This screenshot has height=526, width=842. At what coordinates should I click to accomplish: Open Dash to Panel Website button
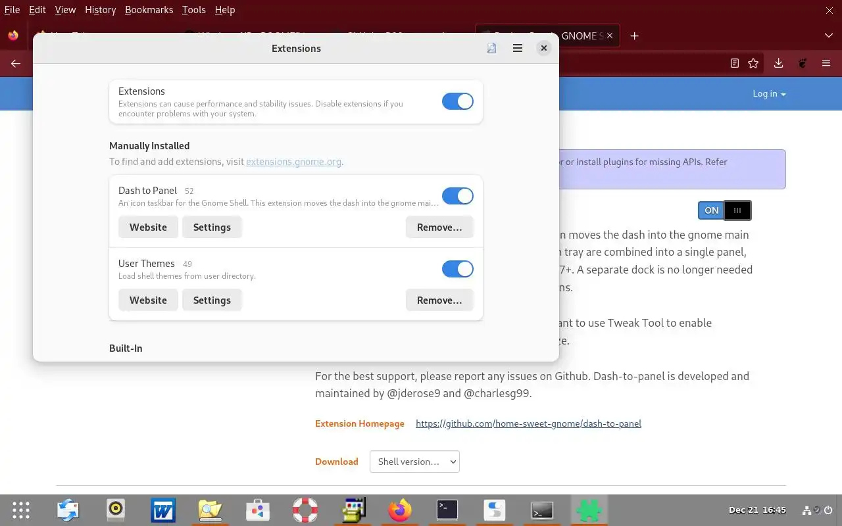[148, 227]
